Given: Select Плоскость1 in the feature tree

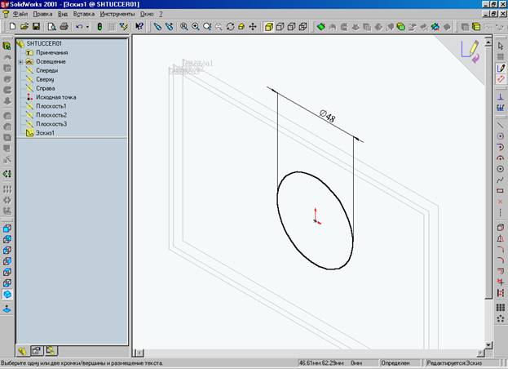Looking at the screenshot, I should coord(51,106).
